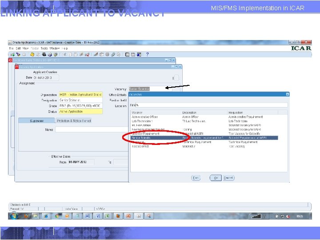Click the Grade field
Screen dimensions: 320x240
80,106
